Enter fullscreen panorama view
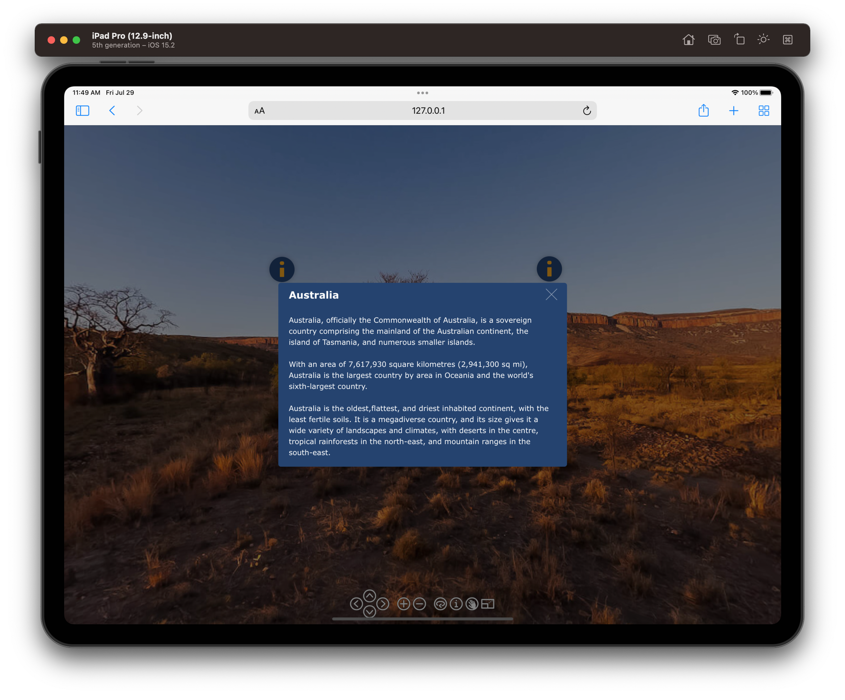845x700 pixels. [x=488, y=604]
